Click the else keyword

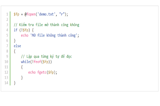point(17,46)
